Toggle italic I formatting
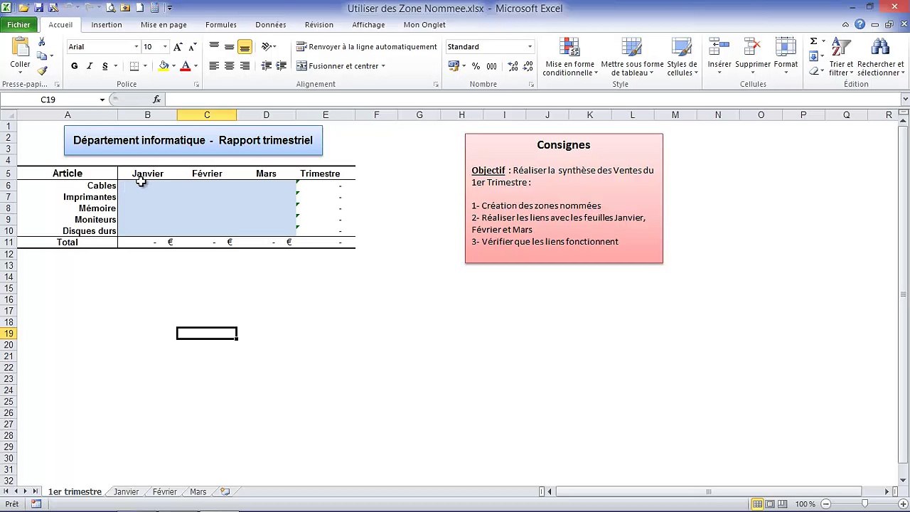Viewport: 910px width, 512px height. point(90,66)
